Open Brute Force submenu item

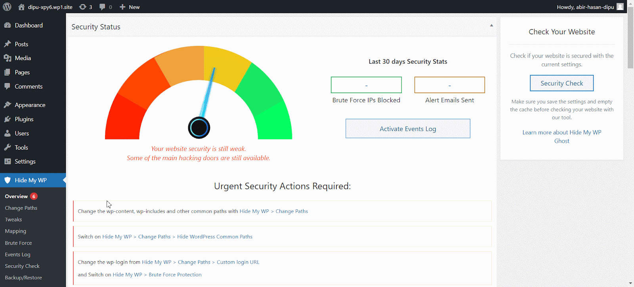click(18, 243)
